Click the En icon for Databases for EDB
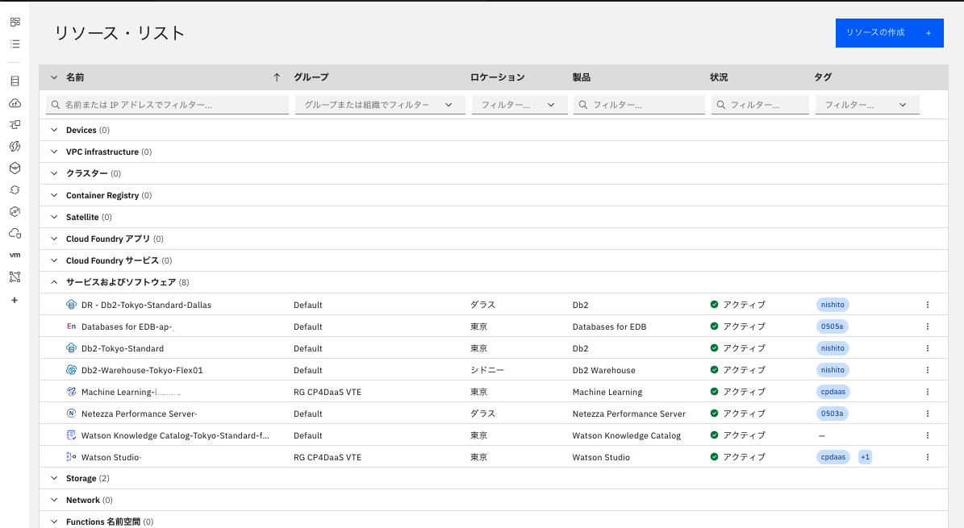The width and height of the screenshot is (964, 528). 71,326
